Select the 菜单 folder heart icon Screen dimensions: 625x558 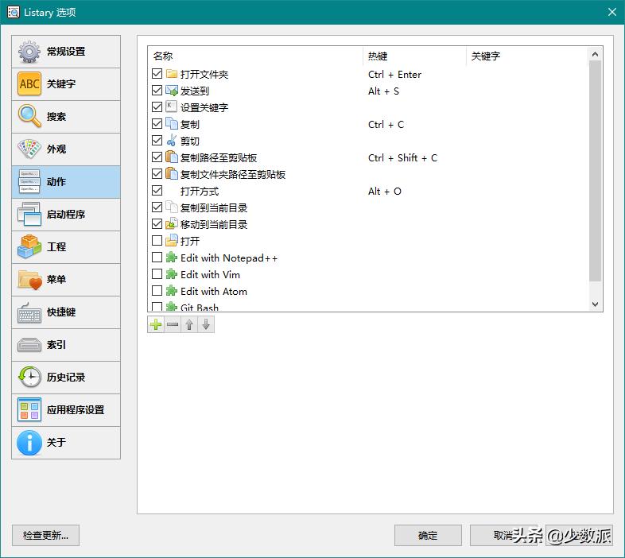(x=29, y=280)
